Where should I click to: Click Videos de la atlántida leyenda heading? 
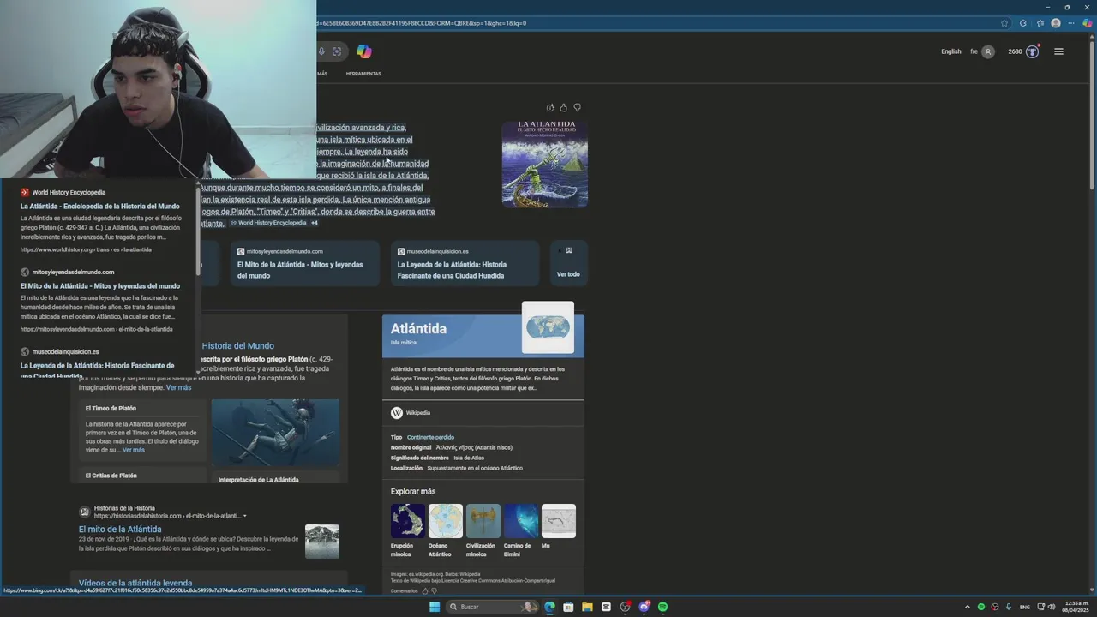tap(135, 583)
